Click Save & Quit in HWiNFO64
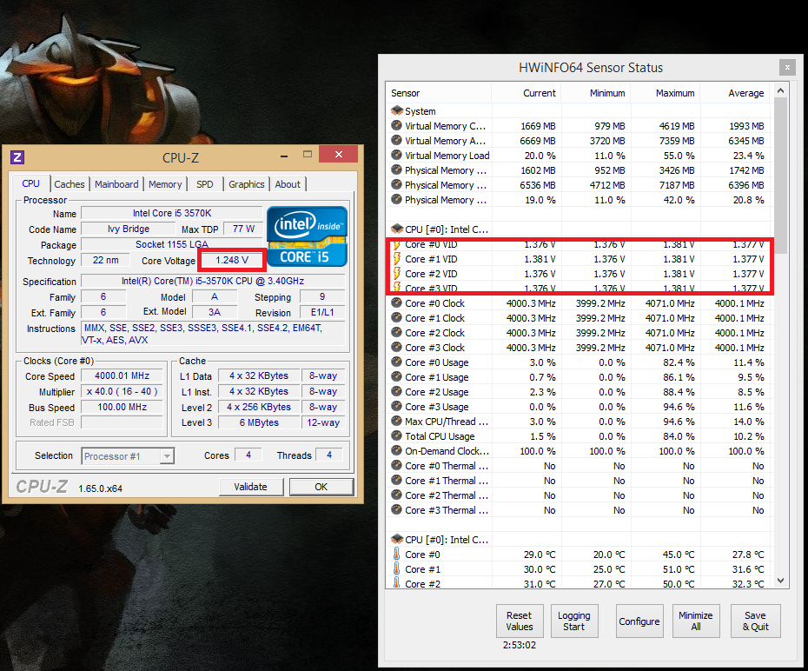Image resolution: width=808 pixels, height=671 pixels. [756, 621]
